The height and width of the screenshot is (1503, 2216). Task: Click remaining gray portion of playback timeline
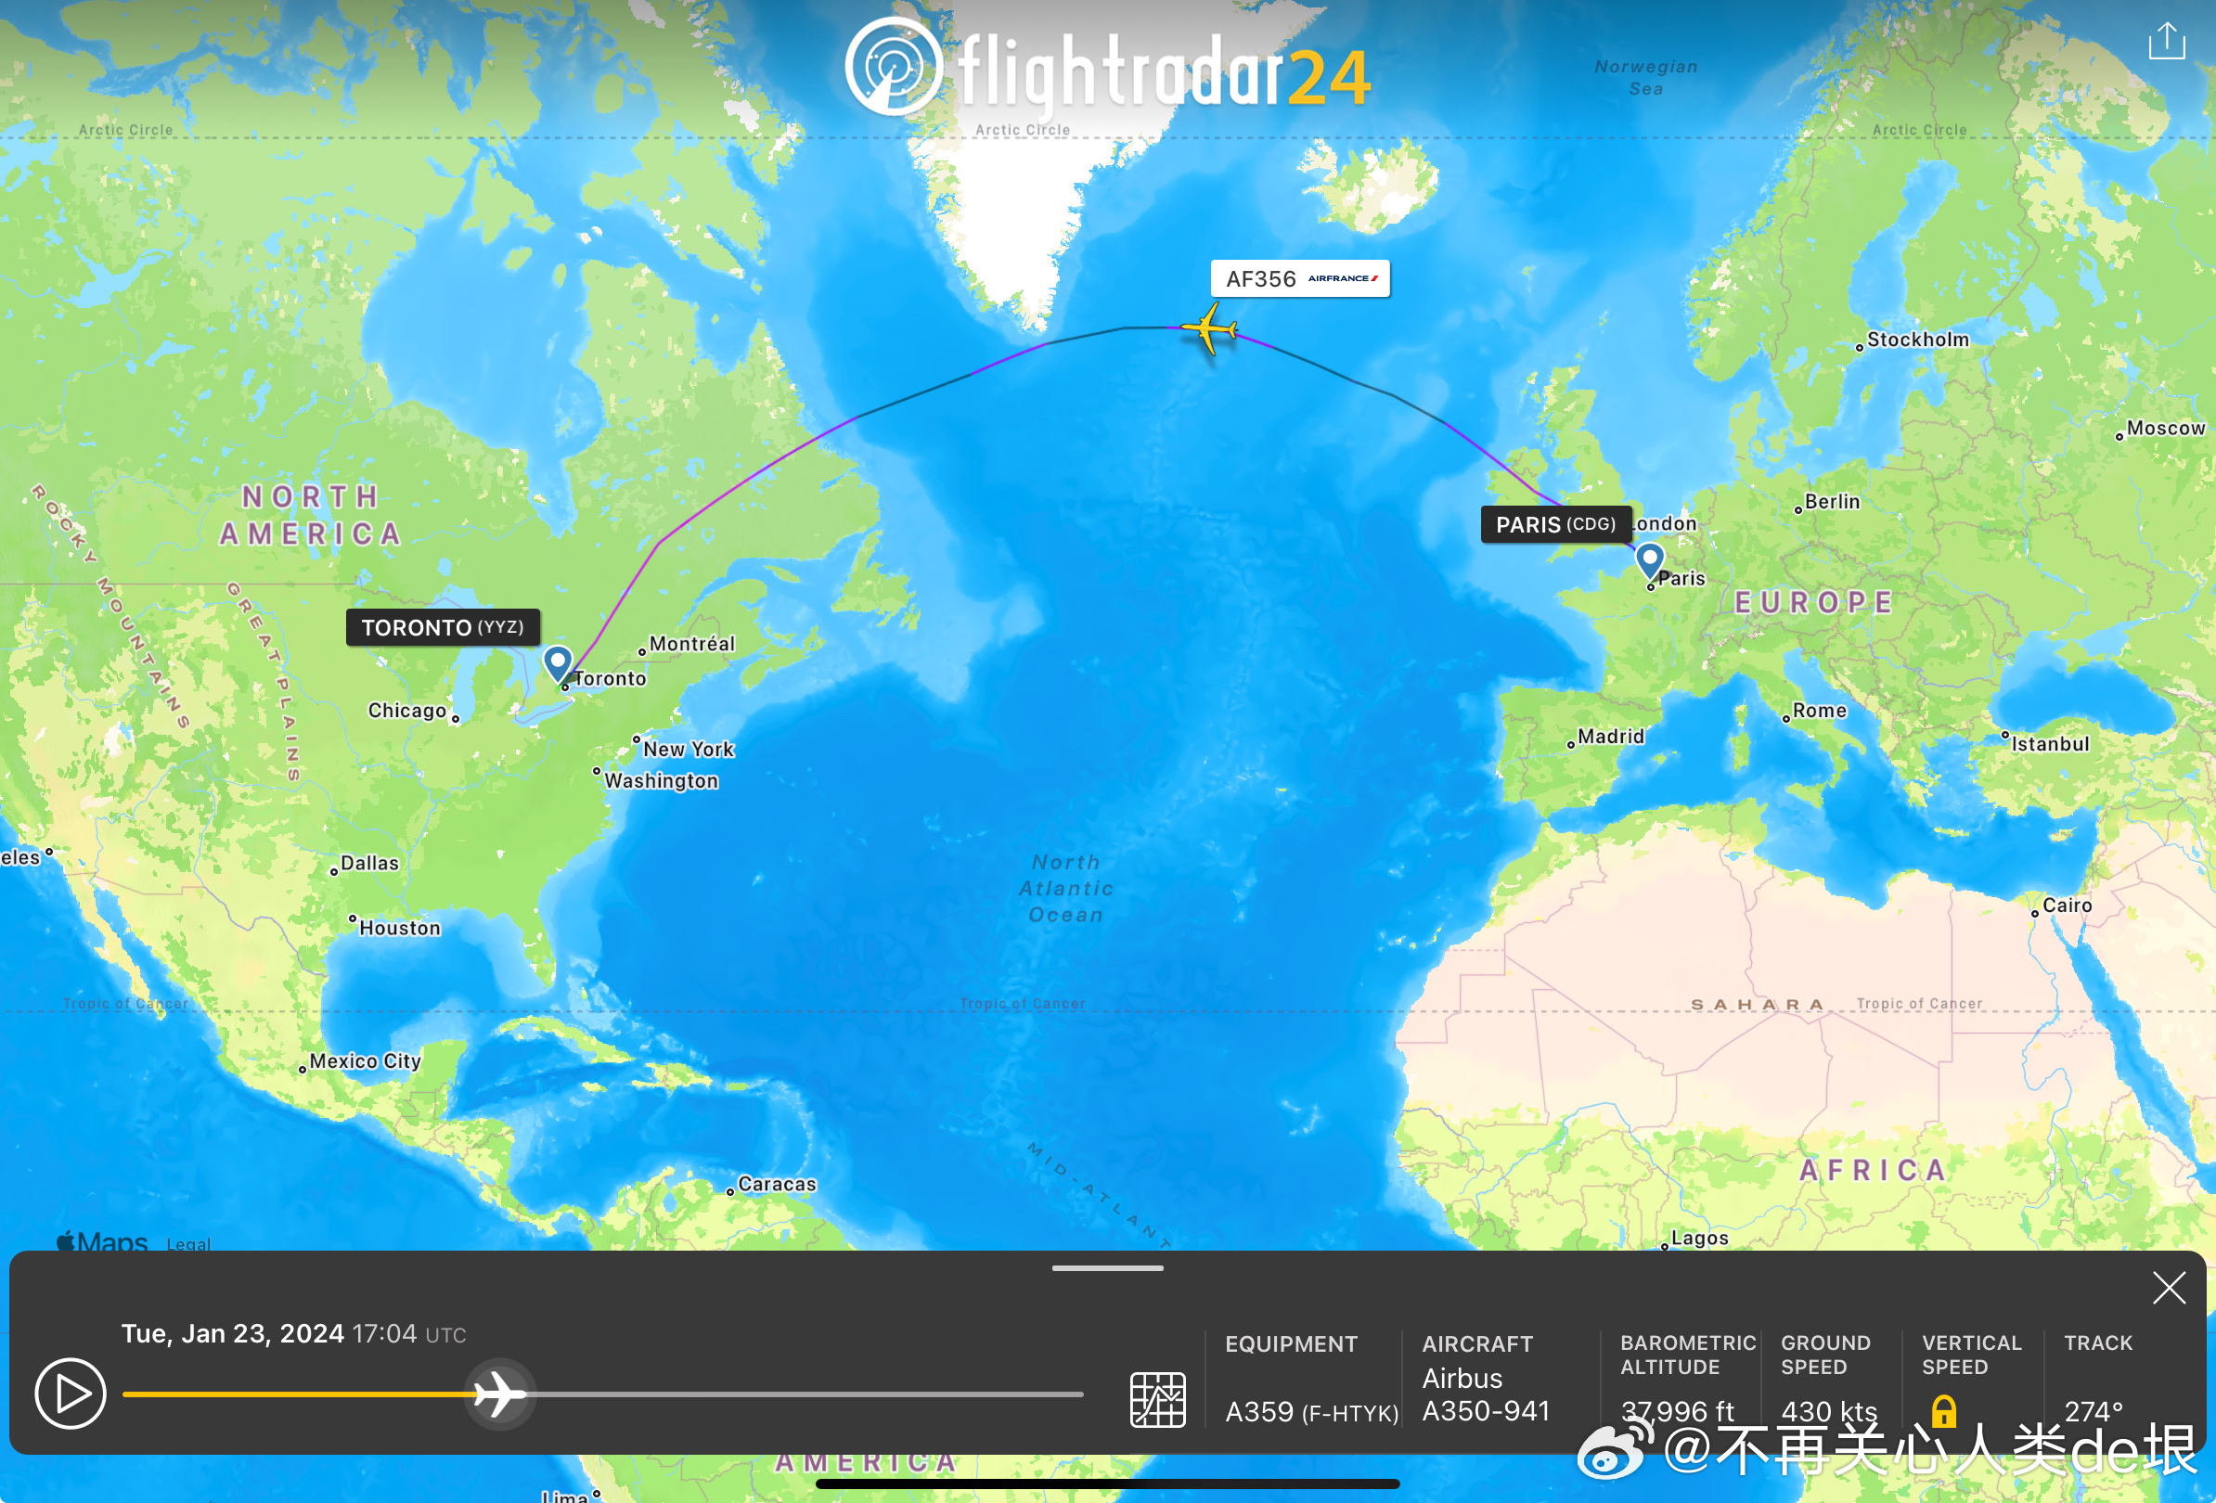click(x=801, y=1394)
